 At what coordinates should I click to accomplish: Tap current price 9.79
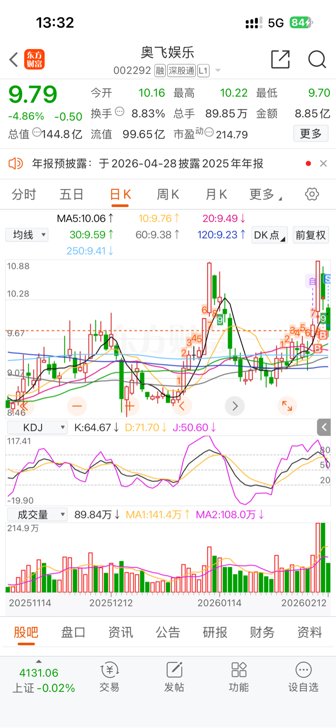click(33, 95)
